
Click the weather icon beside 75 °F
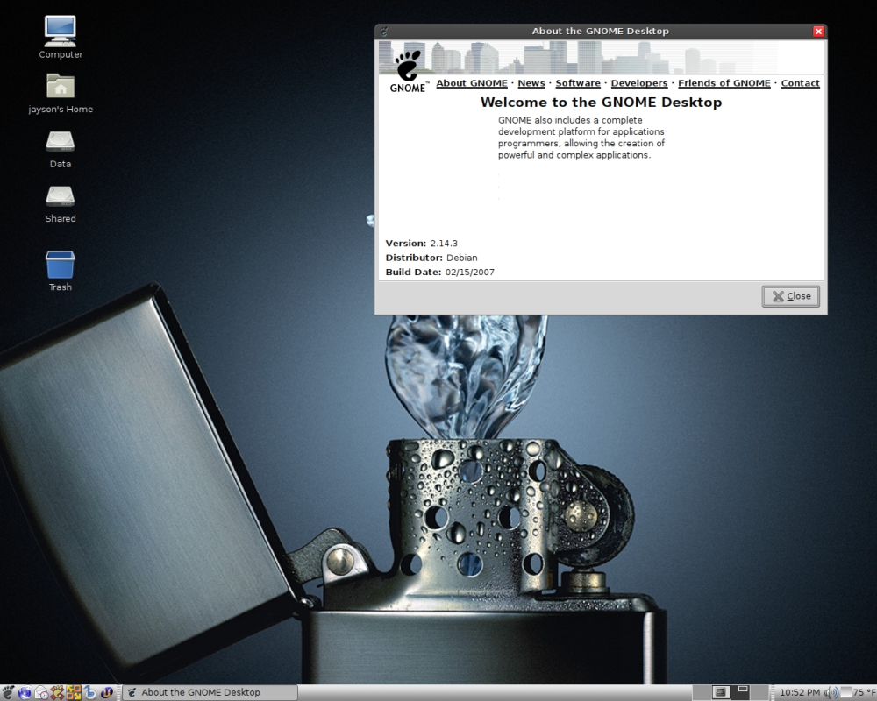pos(845,692)
